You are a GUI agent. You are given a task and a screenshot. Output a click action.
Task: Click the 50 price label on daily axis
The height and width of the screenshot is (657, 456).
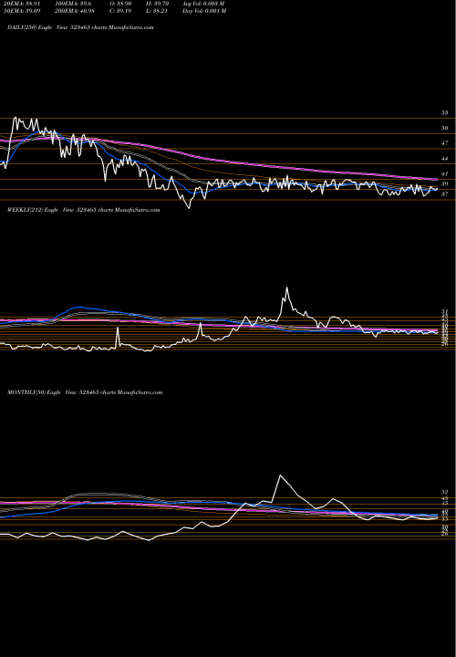[x=444, y=128]
